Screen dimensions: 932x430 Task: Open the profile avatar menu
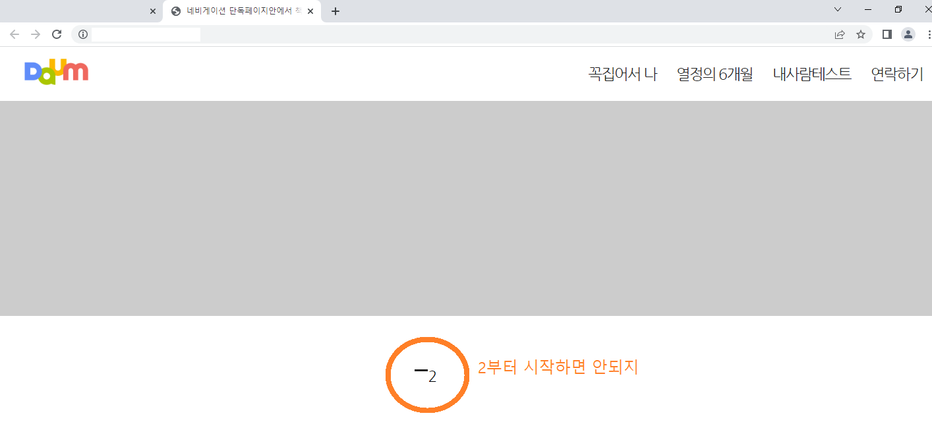click(908, 34)
